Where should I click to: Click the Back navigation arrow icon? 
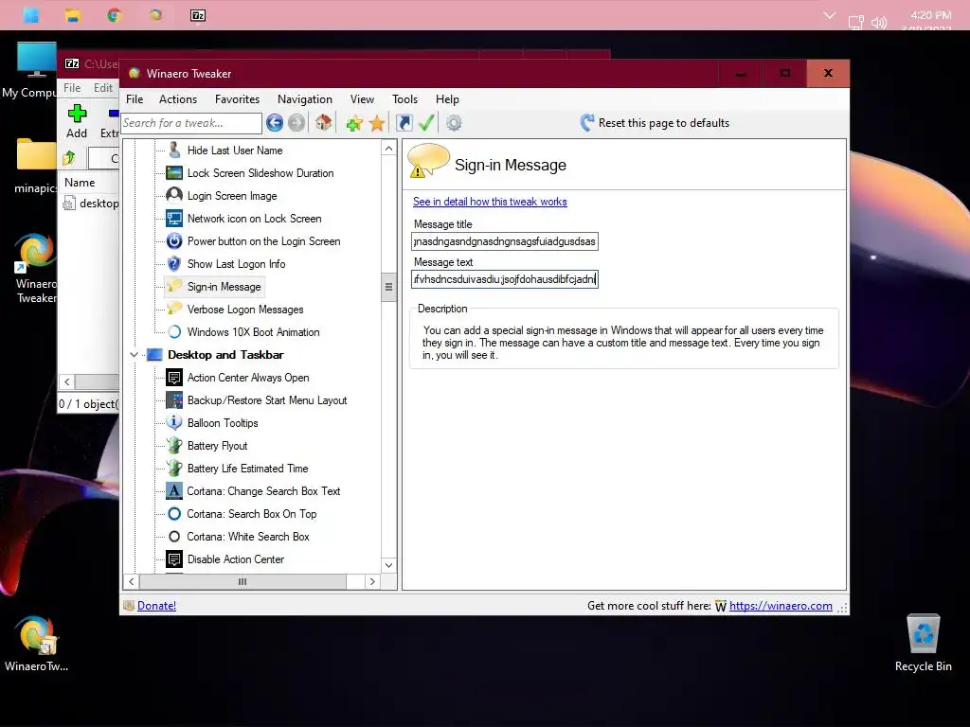[x=275, y=123]
